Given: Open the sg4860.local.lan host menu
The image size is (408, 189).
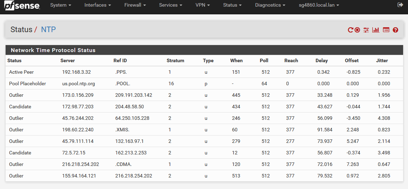Looking at the screenshot, I should coord(319,5).
